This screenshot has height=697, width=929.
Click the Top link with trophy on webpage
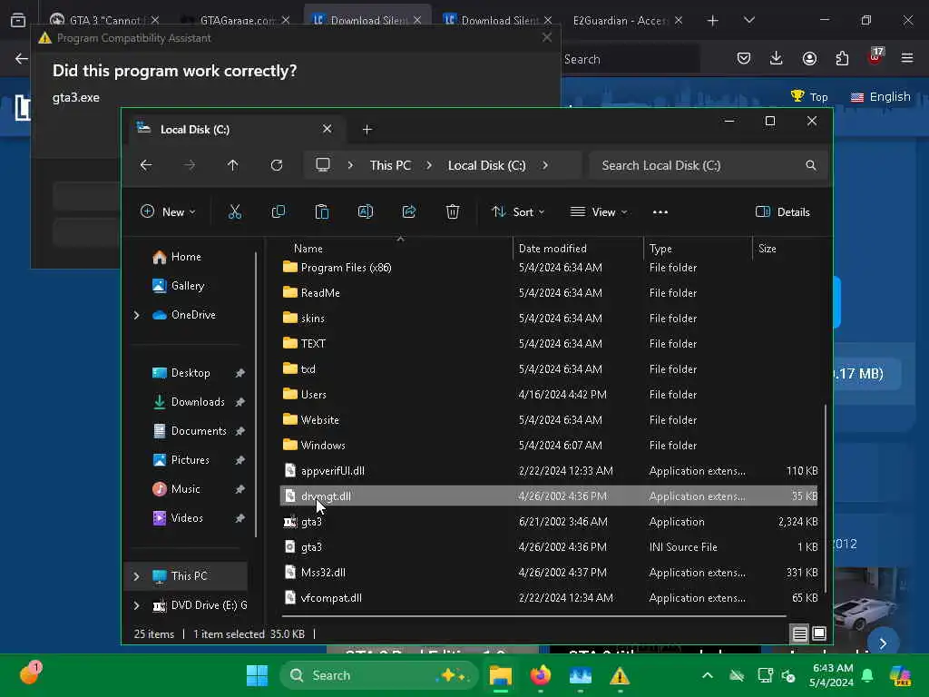809,96
